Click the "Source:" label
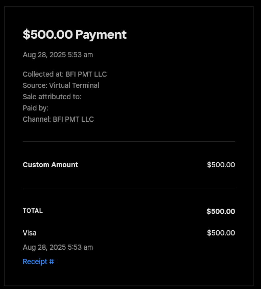This screenshot has height=289, width=261. 35,85
